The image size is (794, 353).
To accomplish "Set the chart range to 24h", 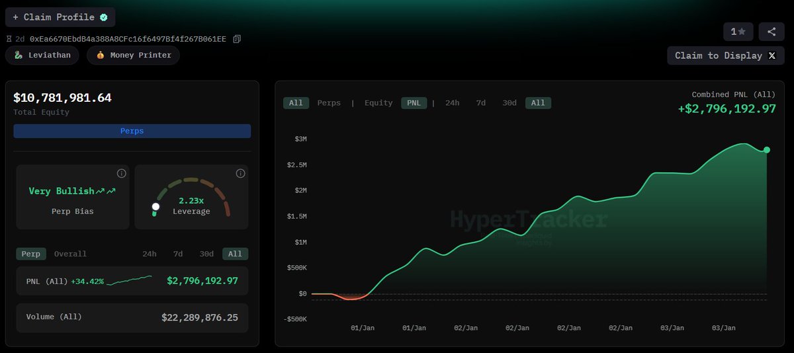I will (453, 103).
